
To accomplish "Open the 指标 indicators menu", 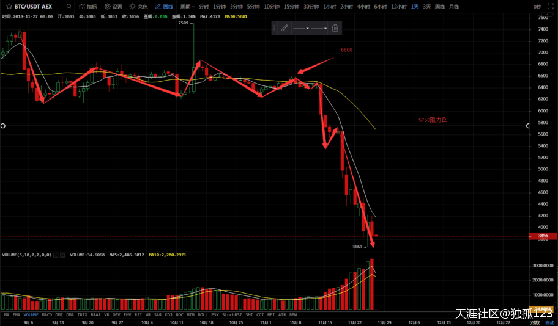I will pos(88,6).
